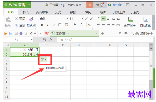This screenshot has width=156, height=102.
Task: Apply red font color icon
Action: click(x=82, y=25)
